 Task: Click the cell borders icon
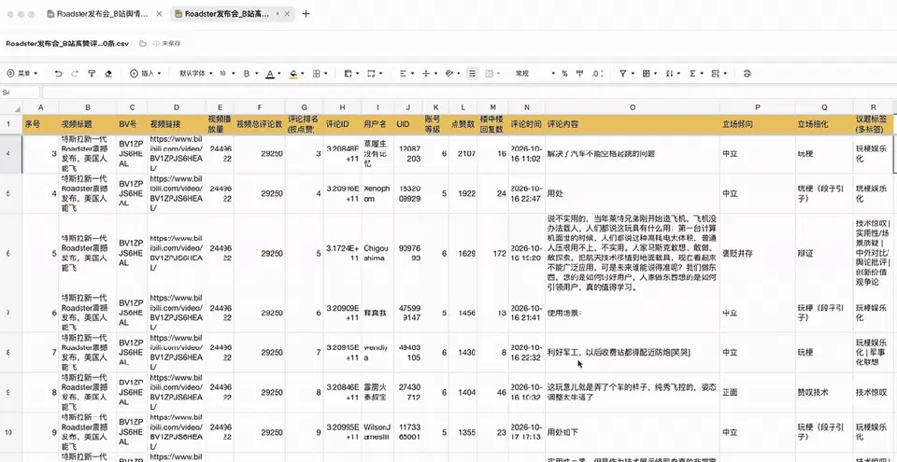pos(317,73)
